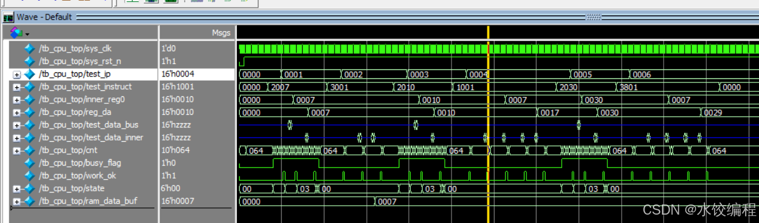The height and width of the screenshot is (223, 759).
Task: Click the diamond icon of test_data_inner signal
Action: (x=29, y=138)
